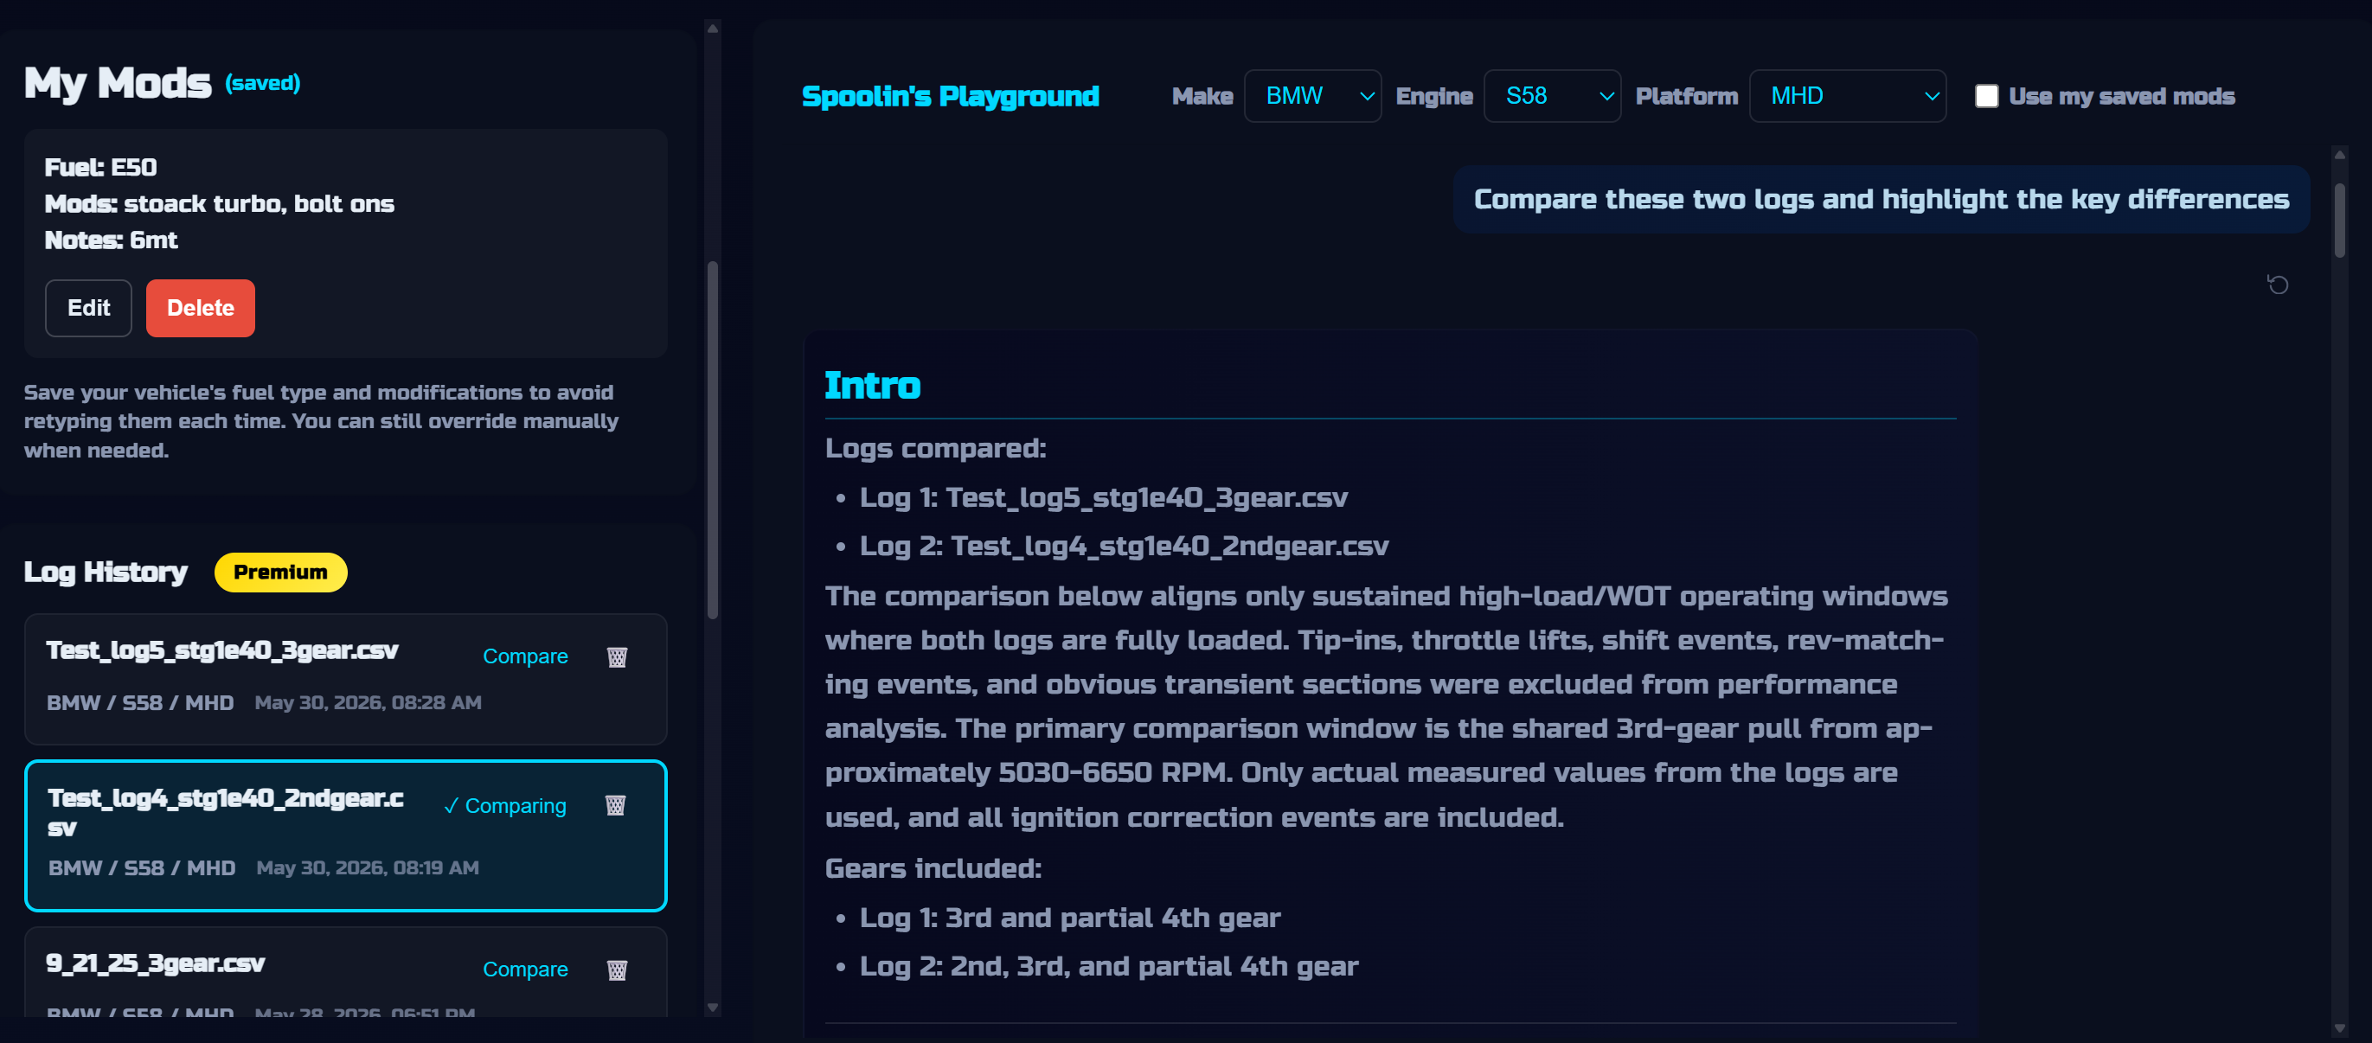The height and width of the screenshot is (1043, 2372).
Task: Select the Test_log4_stg1e40_2ndgear.csv filename
Action: [x=226, y=812]
